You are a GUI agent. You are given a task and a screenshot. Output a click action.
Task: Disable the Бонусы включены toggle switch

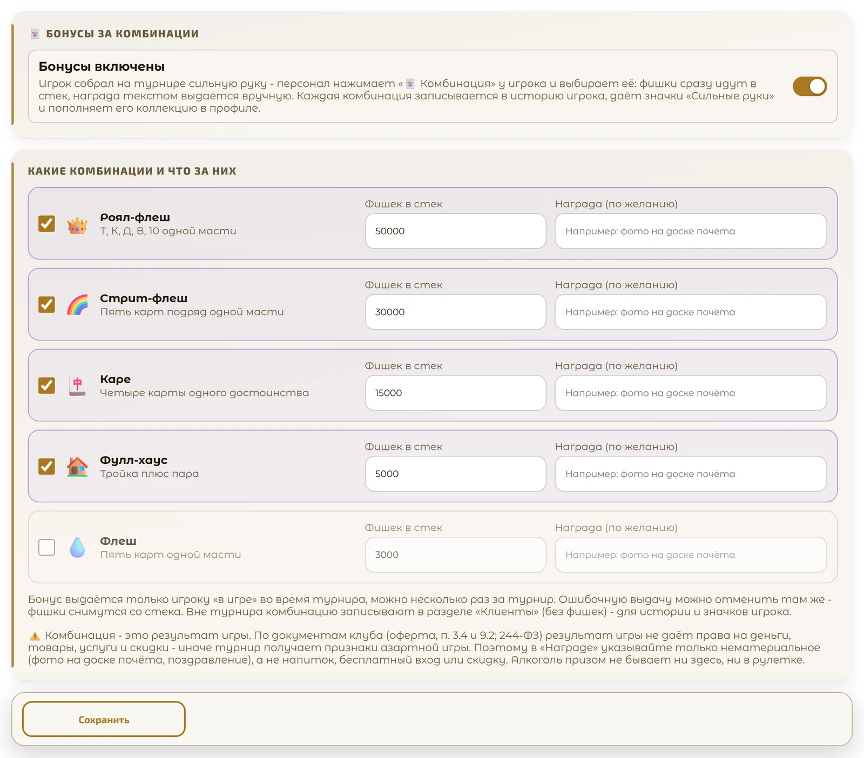tap(809, 86)
